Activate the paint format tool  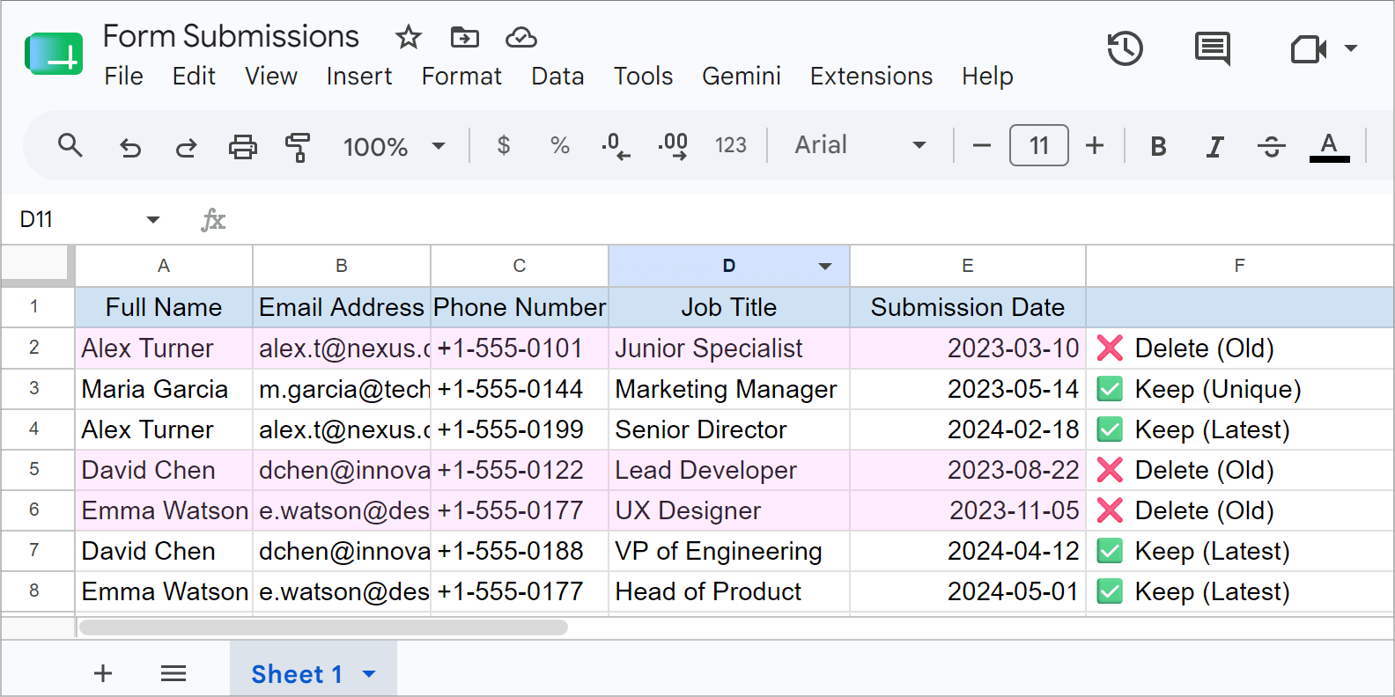[x=298, y=147]
